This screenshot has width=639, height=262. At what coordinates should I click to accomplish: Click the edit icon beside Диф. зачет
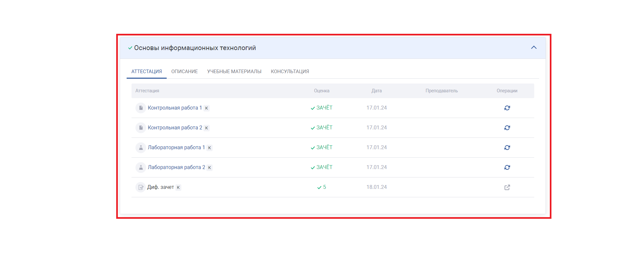click(141, 187)
